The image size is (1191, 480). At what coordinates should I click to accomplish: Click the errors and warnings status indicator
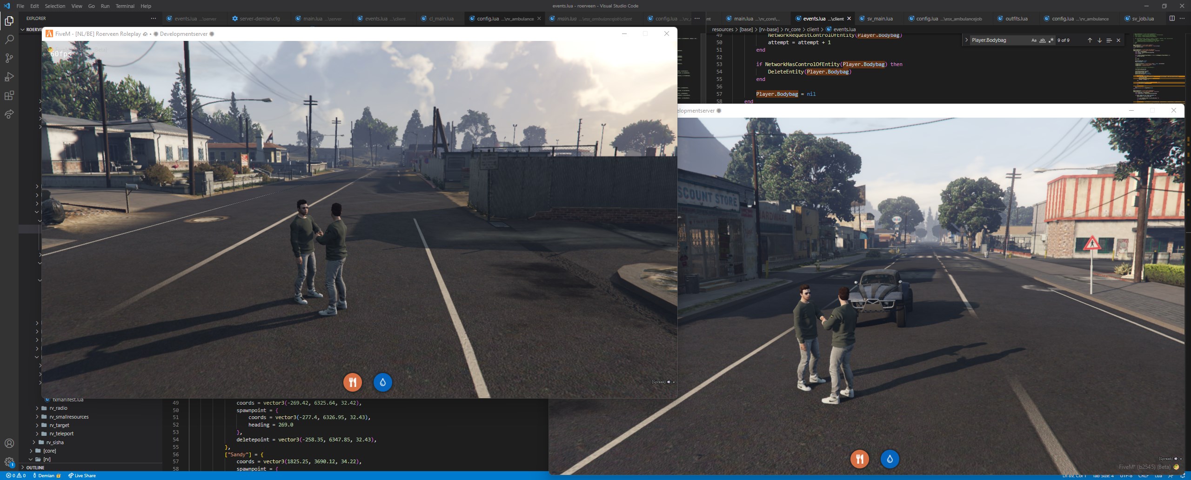point(16,475)
